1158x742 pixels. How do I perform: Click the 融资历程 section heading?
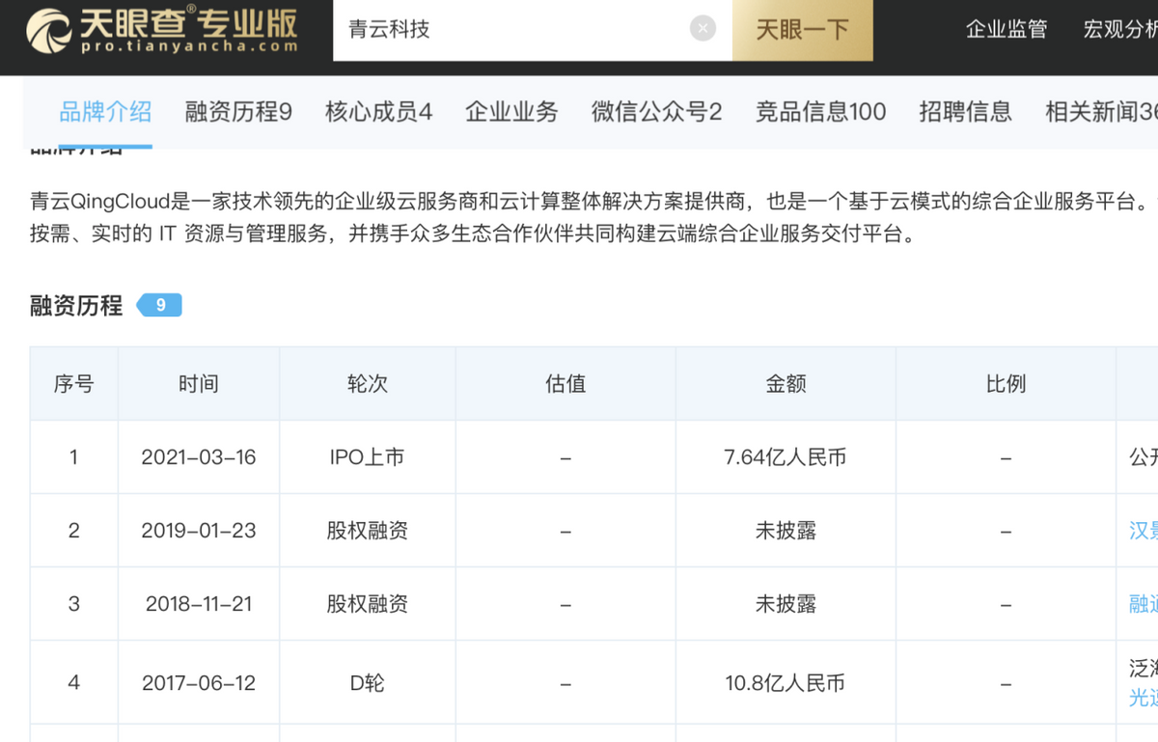(76, 306)
